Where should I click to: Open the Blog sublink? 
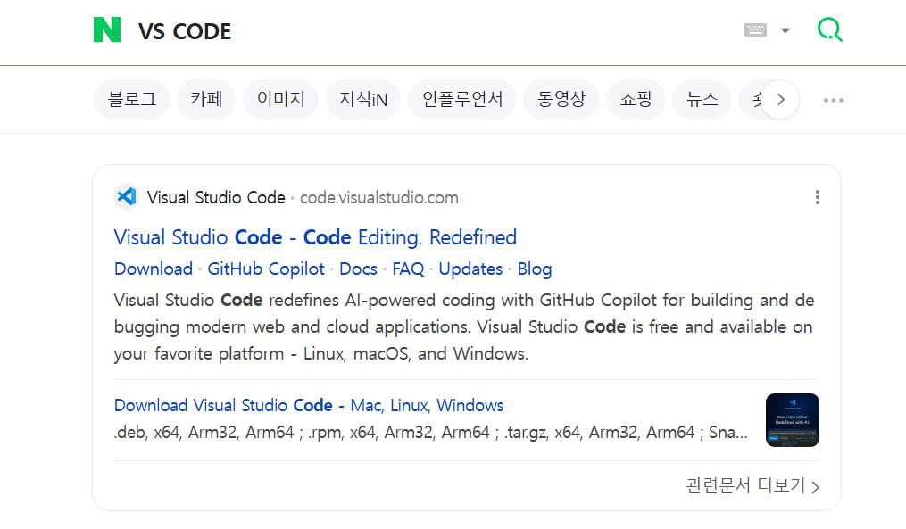tap(535, 269)
